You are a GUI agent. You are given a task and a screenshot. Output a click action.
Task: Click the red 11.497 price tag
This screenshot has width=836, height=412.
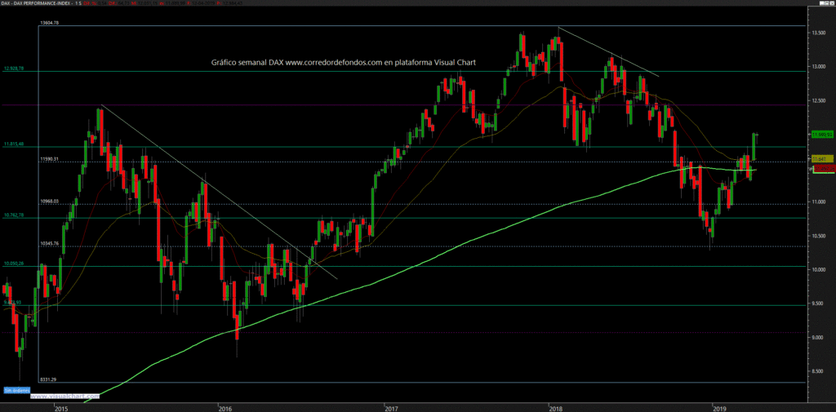823,168
